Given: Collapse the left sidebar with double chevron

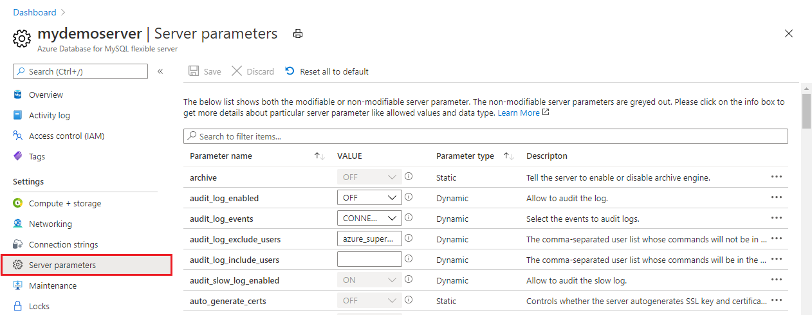Looking at the screenshot, I should click(160, 71).
